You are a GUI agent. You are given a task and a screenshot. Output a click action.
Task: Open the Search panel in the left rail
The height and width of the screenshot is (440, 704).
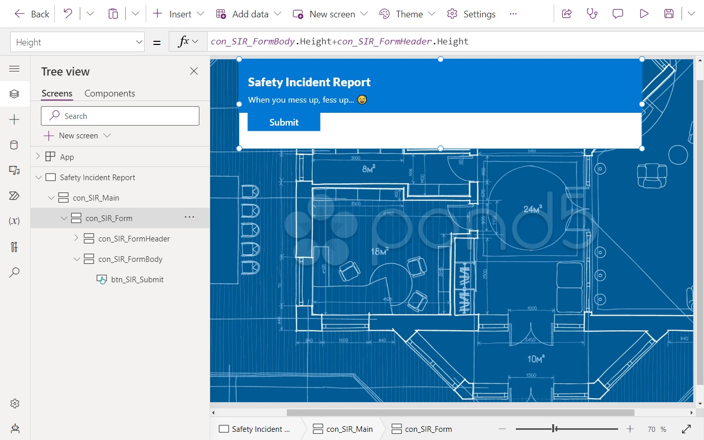coord(15,272)
